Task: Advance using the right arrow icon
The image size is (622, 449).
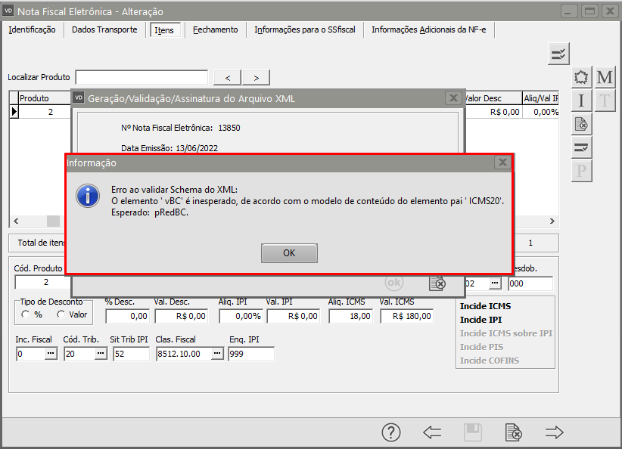Action: click(555, 432)
